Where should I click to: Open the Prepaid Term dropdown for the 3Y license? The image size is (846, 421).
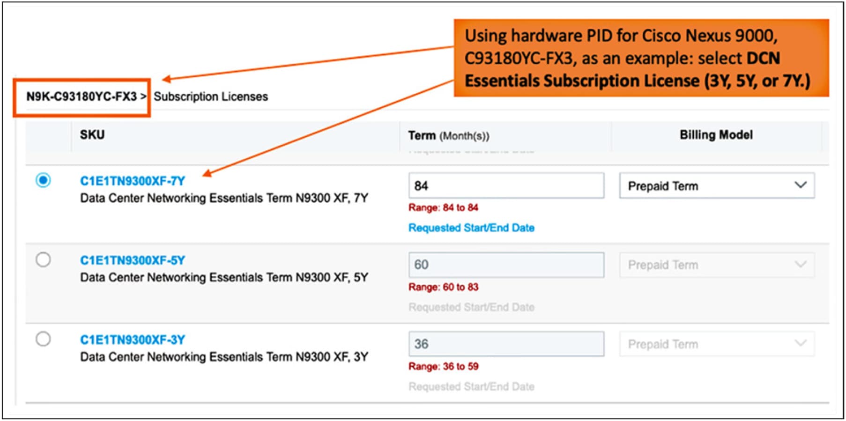(x=717, y=344)
